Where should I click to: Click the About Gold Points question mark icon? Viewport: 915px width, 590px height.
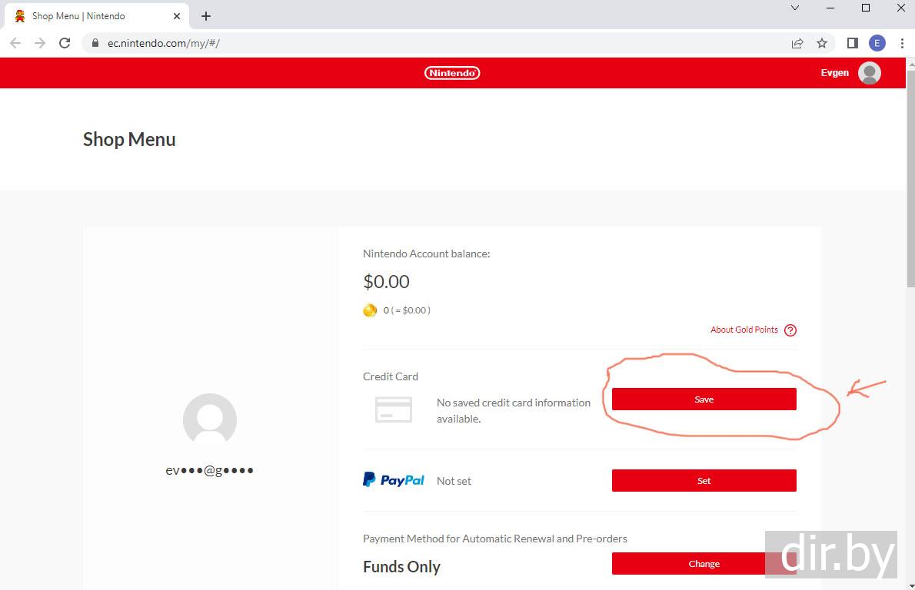[790, 330]
